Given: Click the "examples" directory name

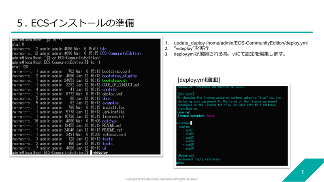Looking at the screenshot, I should point(110,103).
